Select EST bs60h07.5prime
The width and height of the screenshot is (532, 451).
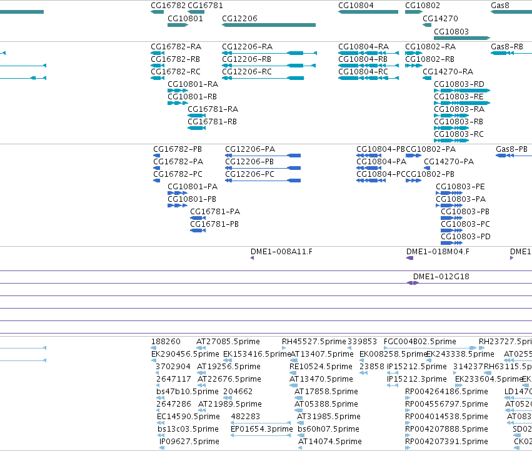click(328, 429)
